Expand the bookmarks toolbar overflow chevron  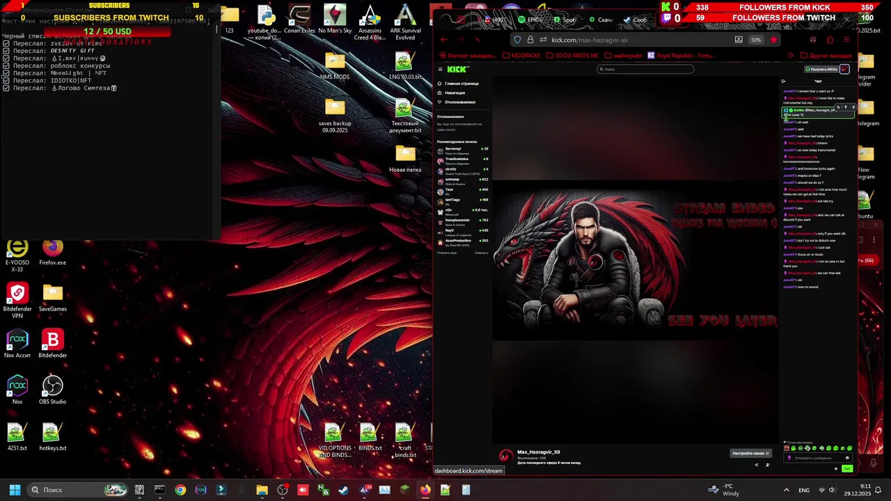point(791,55)
